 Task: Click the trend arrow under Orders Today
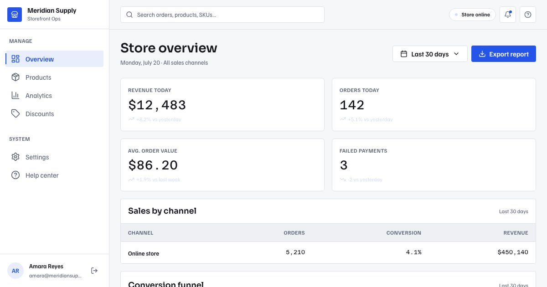click(343, 119)
